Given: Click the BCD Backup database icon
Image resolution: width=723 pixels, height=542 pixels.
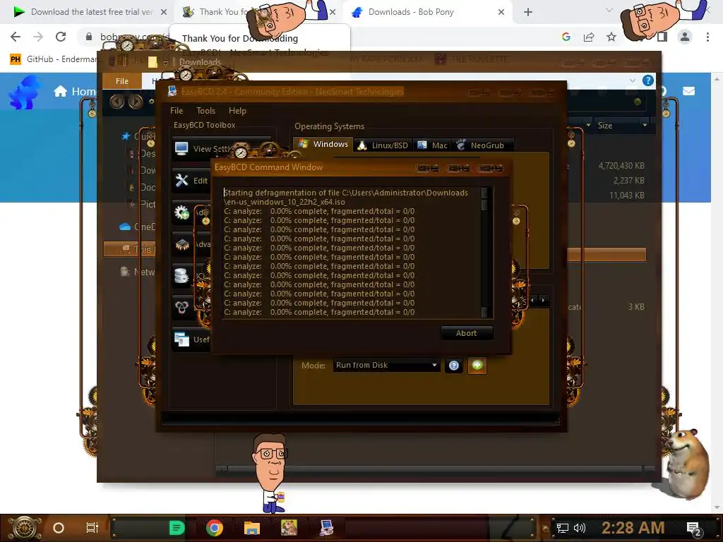Looking at the screenshot, I should click(x=181, y=276).
